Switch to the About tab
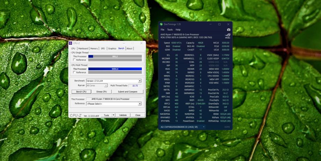Screen dimensions: 321x161 point(129,48)
